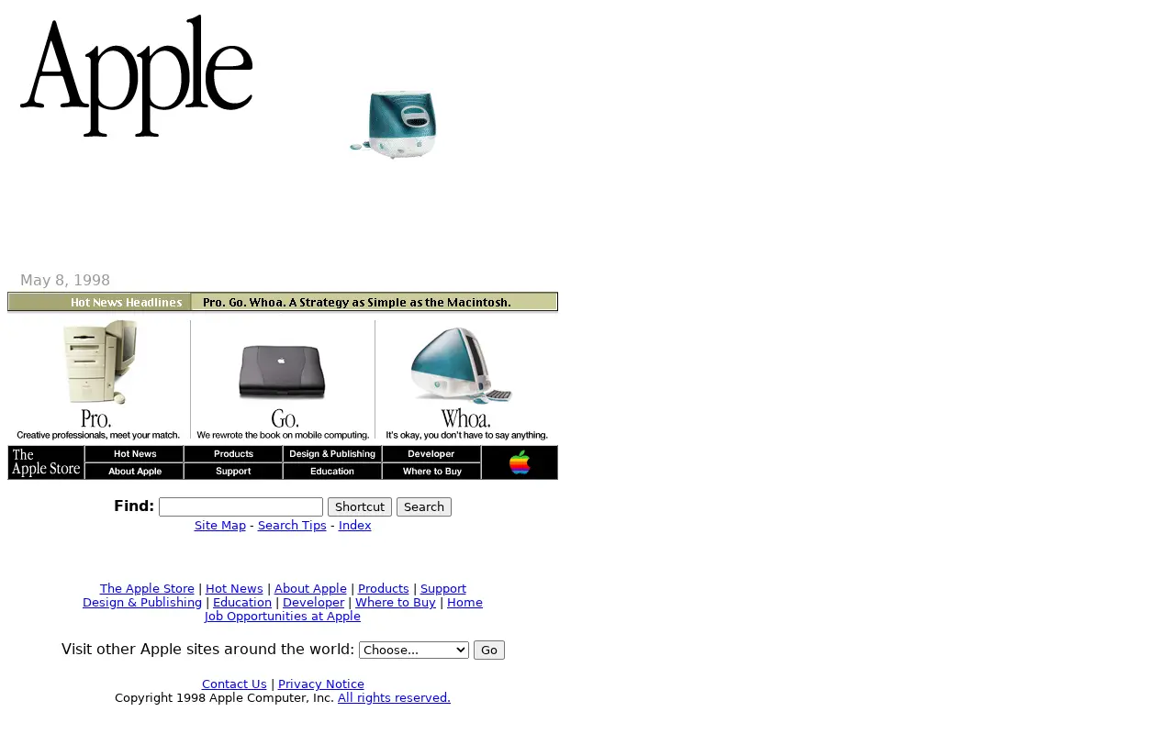The image size is (1175, 734).
Task: Open the Index link
Action: (354, 526)
